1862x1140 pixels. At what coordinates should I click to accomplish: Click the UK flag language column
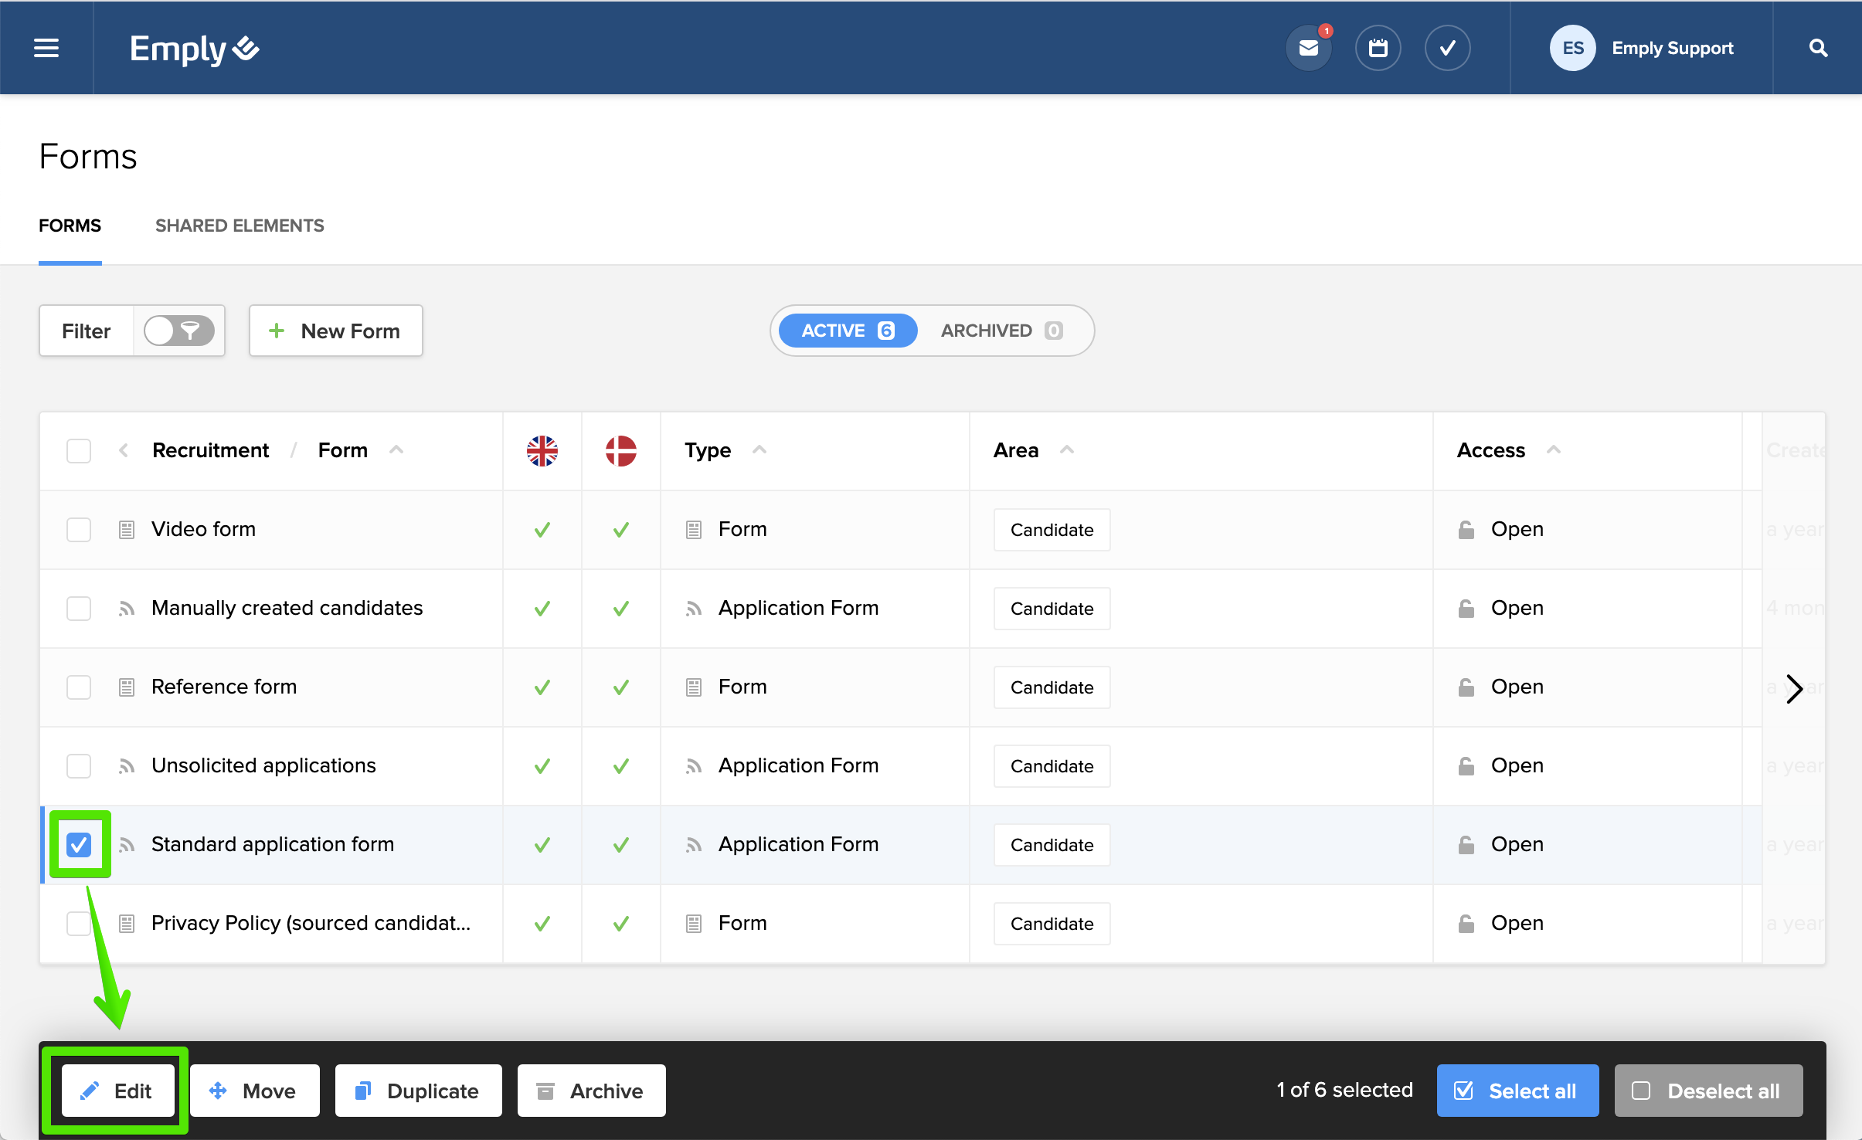pyautogui.click(x=542, y=451)
